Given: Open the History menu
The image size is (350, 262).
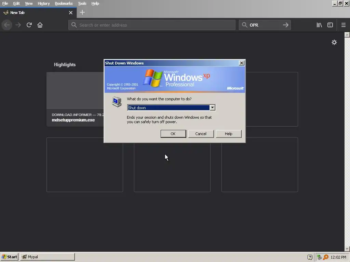Looking at the screenshot, I should (x=43, y=3).
